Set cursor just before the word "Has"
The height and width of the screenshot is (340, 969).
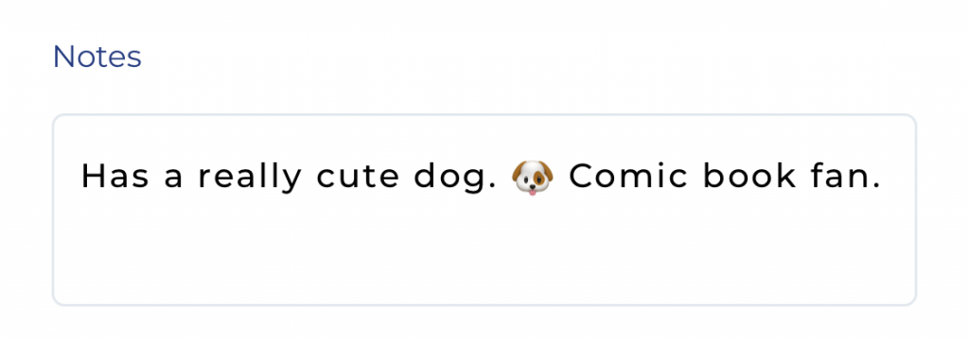click(x=80, y=178)
